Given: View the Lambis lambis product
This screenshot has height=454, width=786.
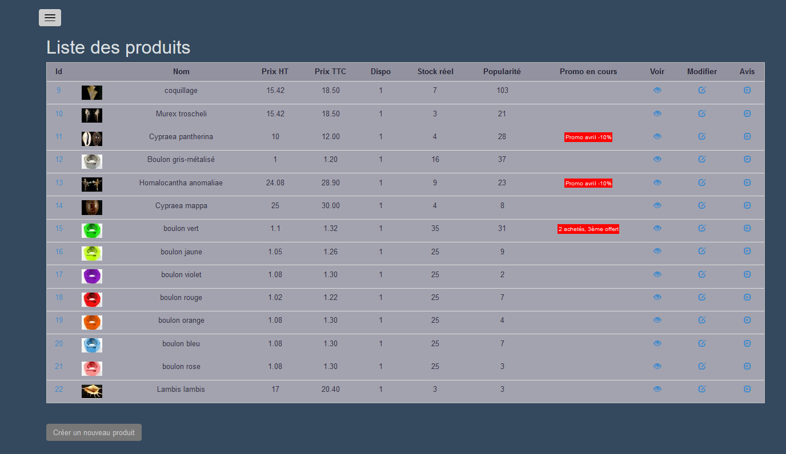Looking at the screenshot, I should 657,389.
